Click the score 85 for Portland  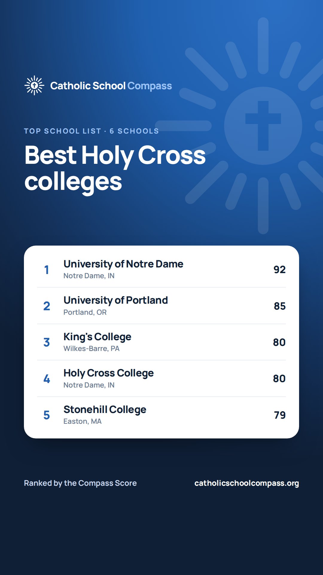(280, 306)
